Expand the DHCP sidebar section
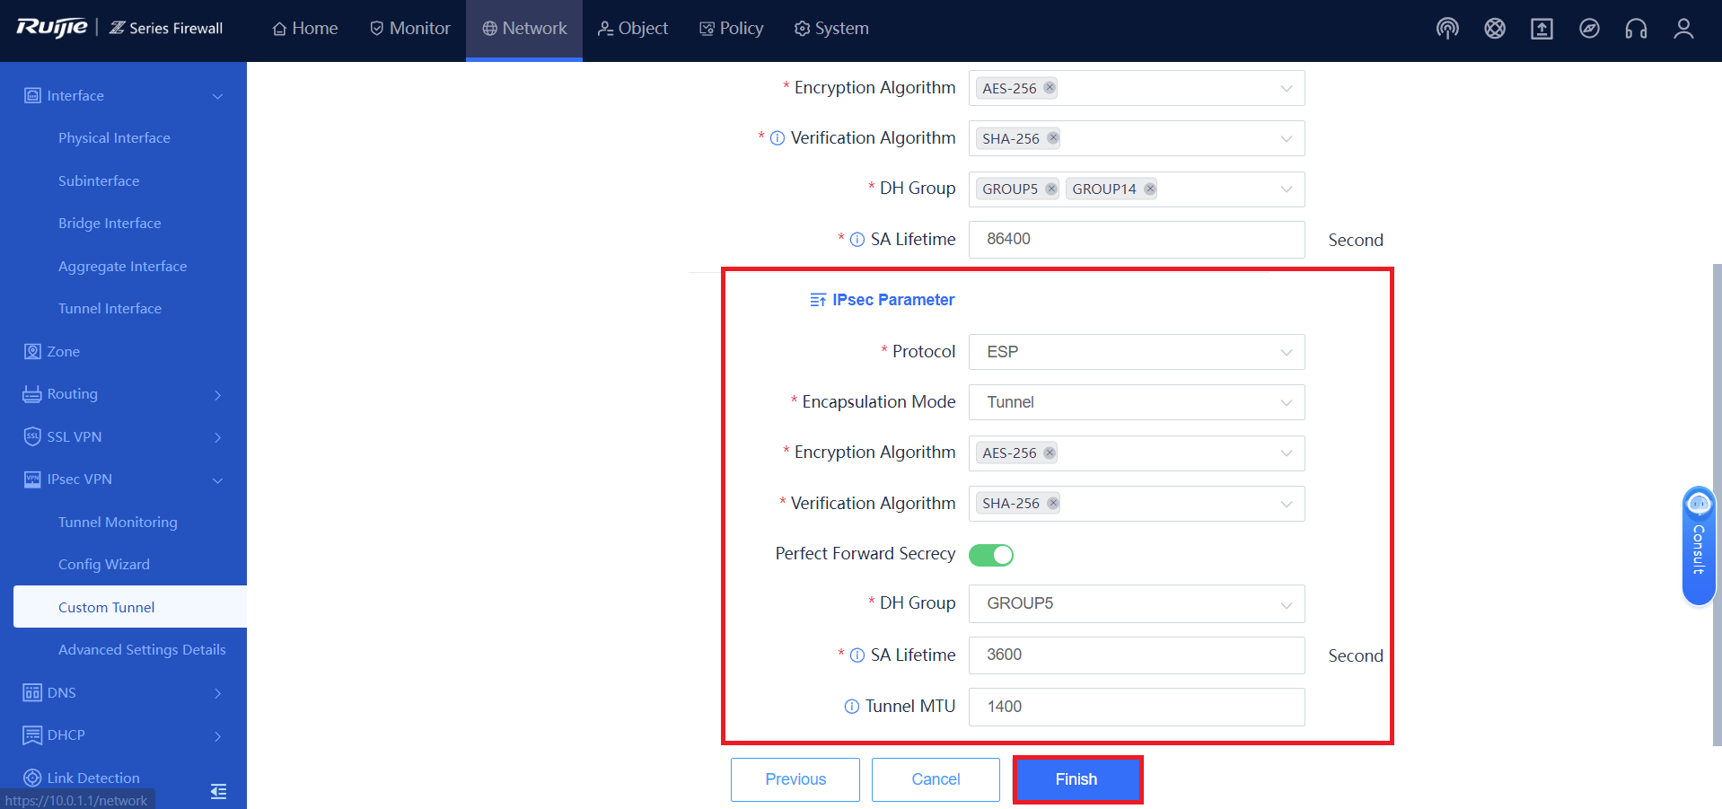Image resolution: width=1722 pixels, height=809 pixels. (x=217, y=736)
